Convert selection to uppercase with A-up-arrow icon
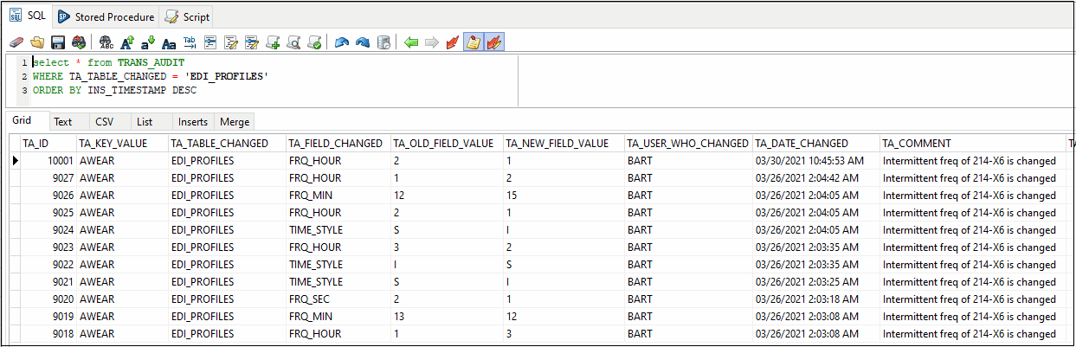Screen dimensions: 1076x347 coord(127,42)
